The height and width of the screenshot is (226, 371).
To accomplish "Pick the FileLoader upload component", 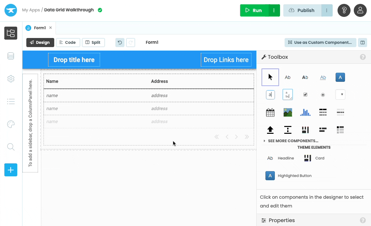I will [270, 130].
